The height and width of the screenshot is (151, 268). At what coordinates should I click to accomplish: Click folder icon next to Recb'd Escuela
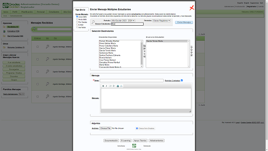click(4, 36)
